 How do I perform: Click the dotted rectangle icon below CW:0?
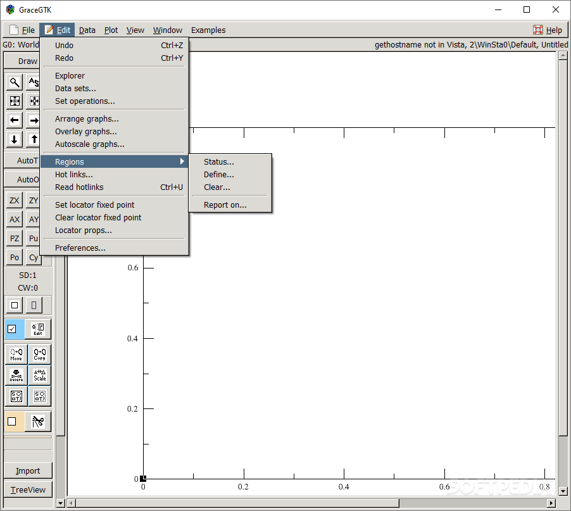[34, 305]
